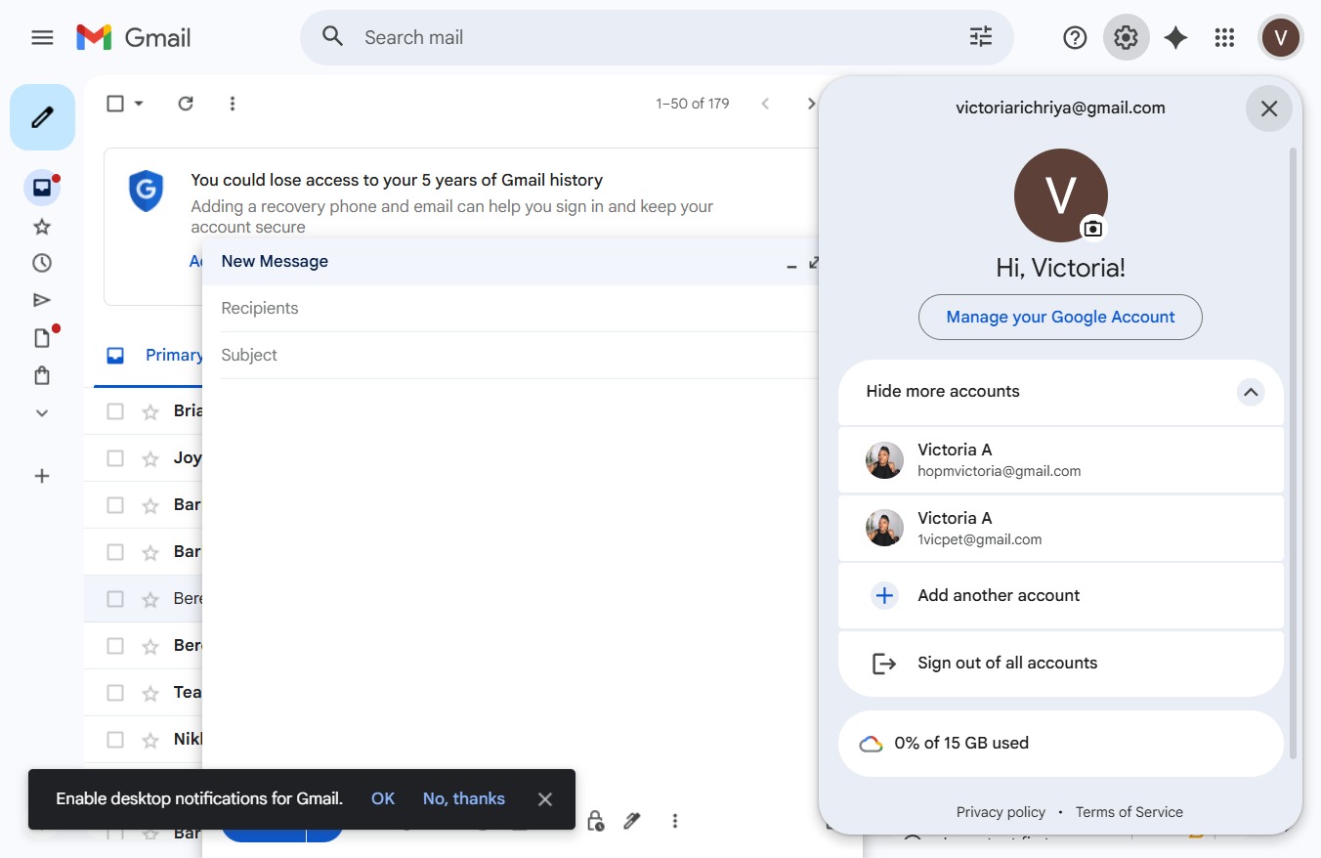Change profile picture camera icon

point(1092,228)
